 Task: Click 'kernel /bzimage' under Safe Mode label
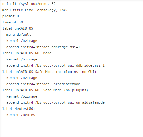click(x=22, y=78)
